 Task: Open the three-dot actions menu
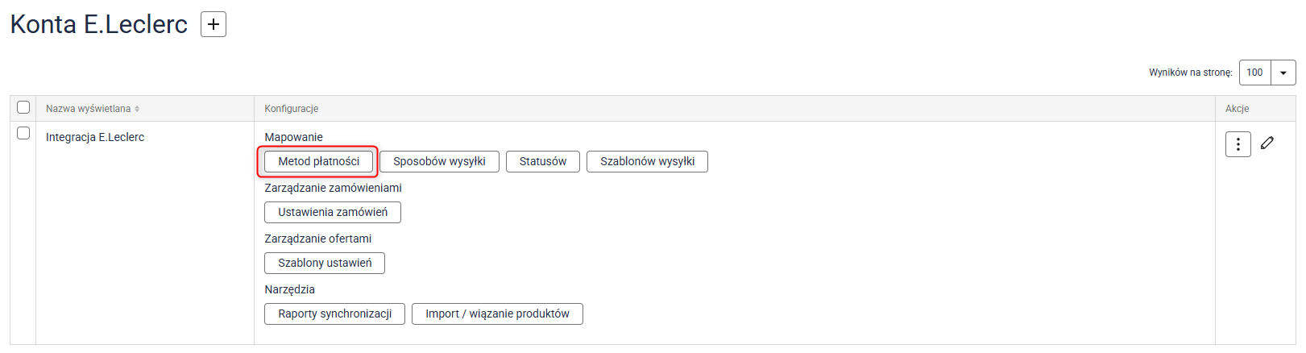[1238, 144]
